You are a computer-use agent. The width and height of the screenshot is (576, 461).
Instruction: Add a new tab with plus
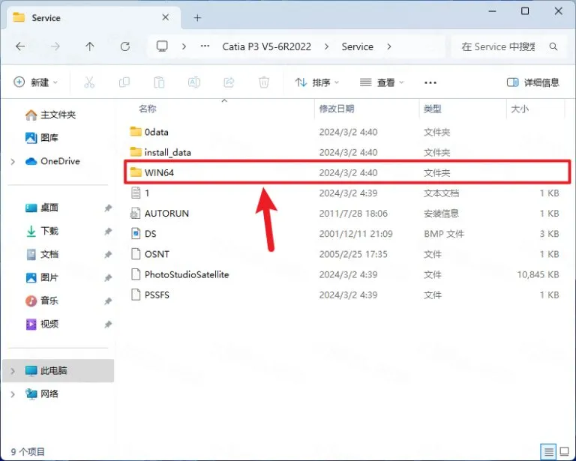[x=198, y=18]
